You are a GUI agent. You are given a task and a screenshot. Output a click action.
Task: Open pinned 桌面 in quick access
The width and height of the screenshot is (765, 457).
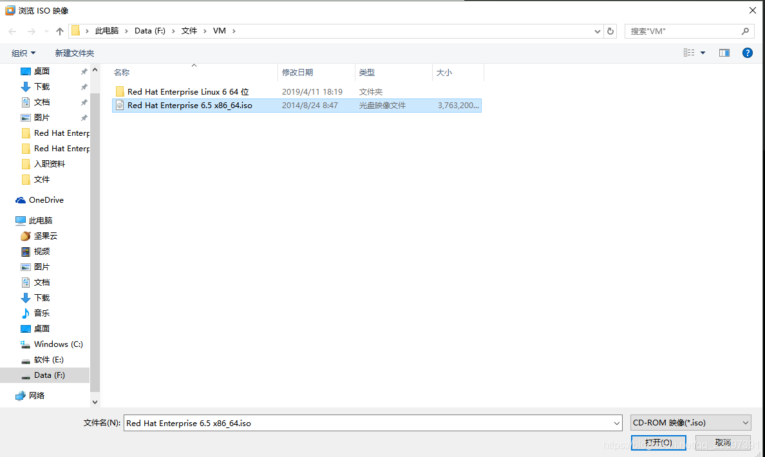(42, 71)
